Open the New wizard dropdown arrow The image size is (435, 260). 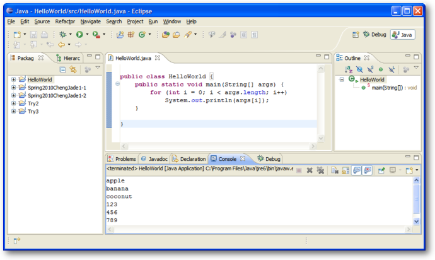(25, 35)
